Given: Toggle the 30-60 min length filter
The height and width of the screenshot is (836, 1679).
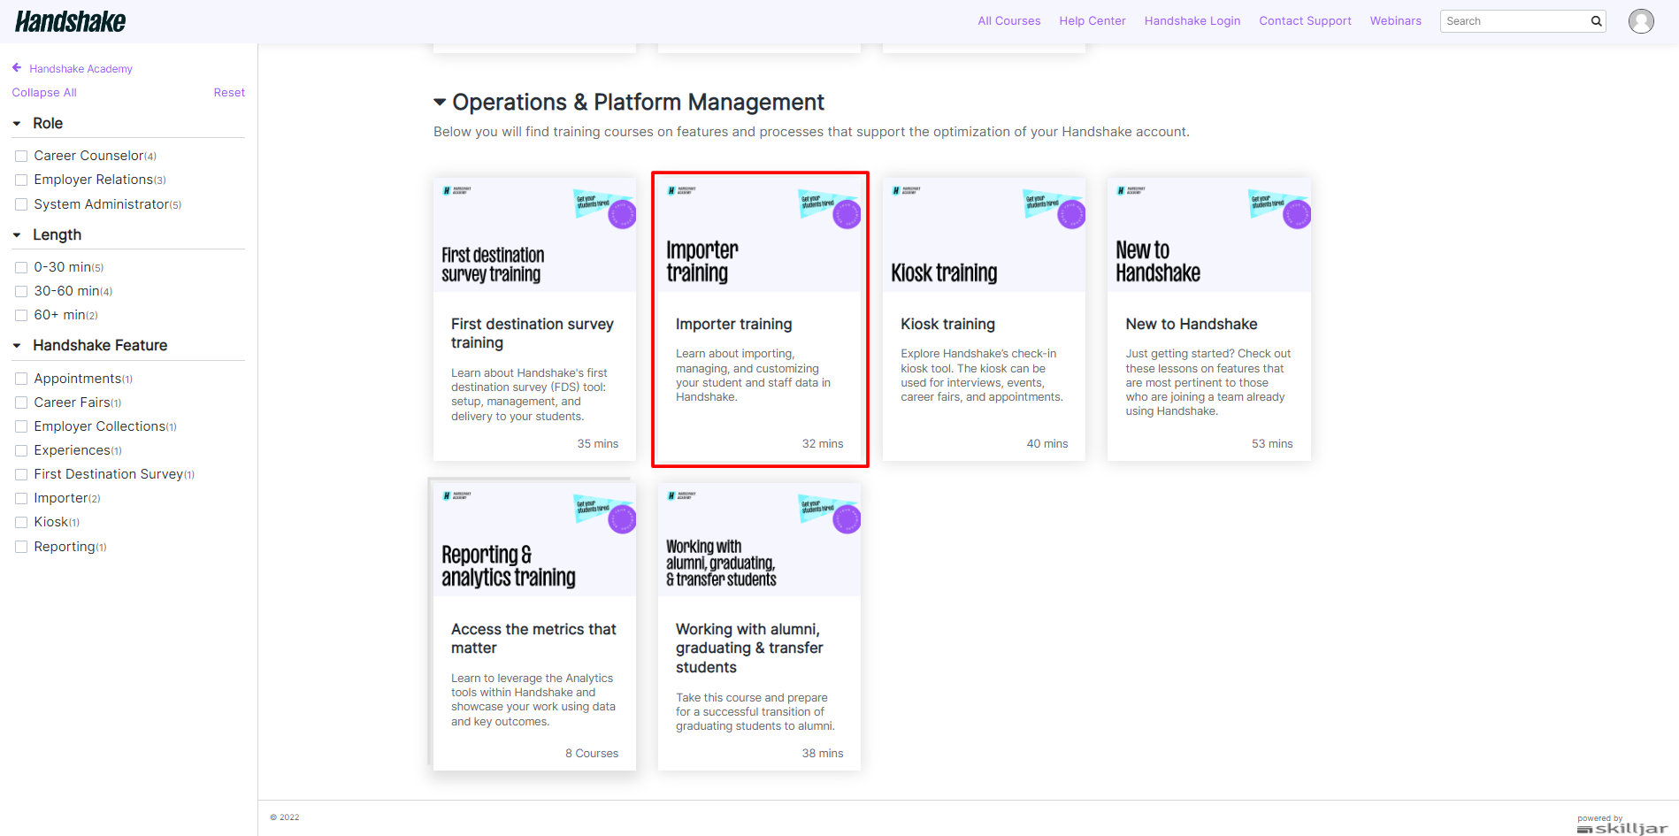Looking at the screenshot, I should pyautogui.click(x=21, y=292).
